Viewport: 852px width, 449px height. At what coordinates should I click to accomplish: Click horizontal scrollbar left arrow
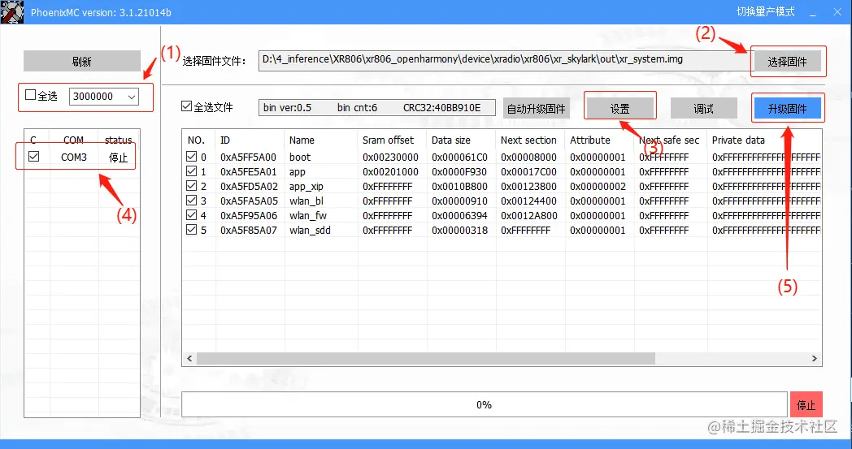189,358
